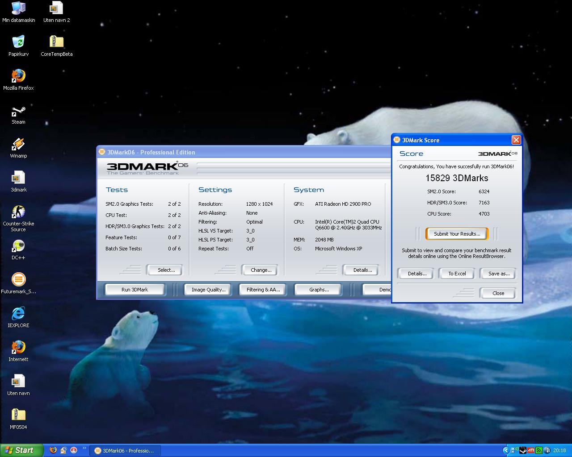The image size is (572, 457).
Task: Click the green signal tray icon
Action: (539, 450)
